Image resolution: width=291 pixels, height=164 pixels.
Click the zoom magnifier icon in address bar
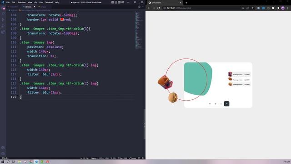click(x=243, y=8)
